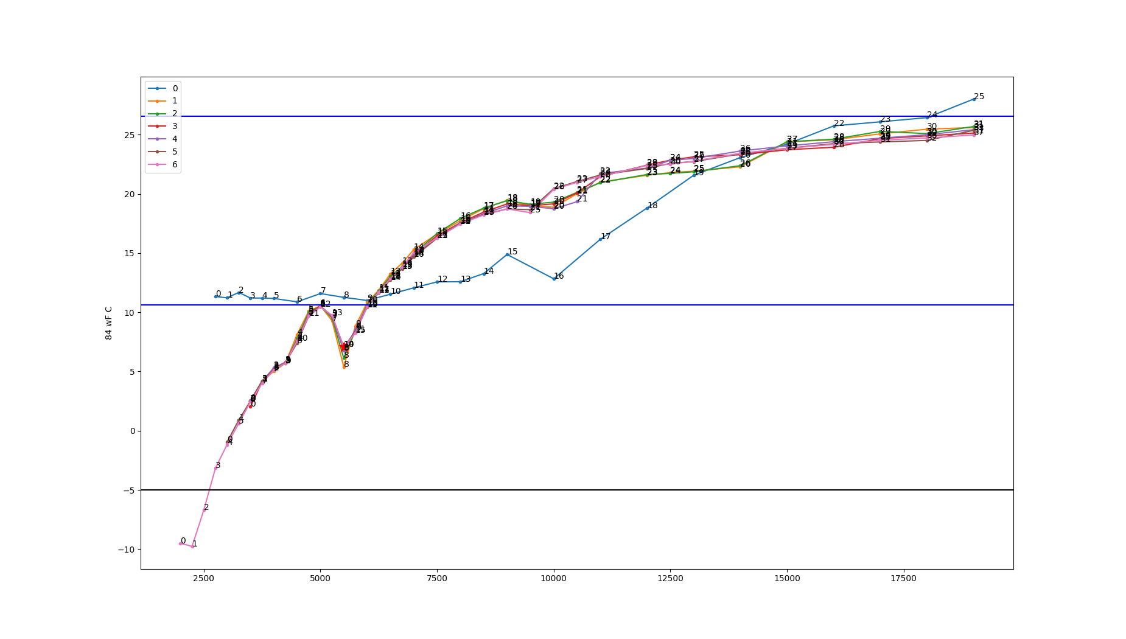This screenshot has height=639, width=1126.
Task: Click x-axis tick label 17500
Action: [903, 578]
